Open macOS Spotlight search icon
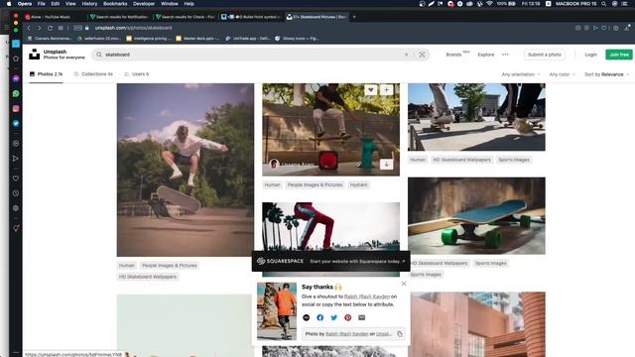The width and height of the screenshot is (635, 357). click(x=603, y=4)
